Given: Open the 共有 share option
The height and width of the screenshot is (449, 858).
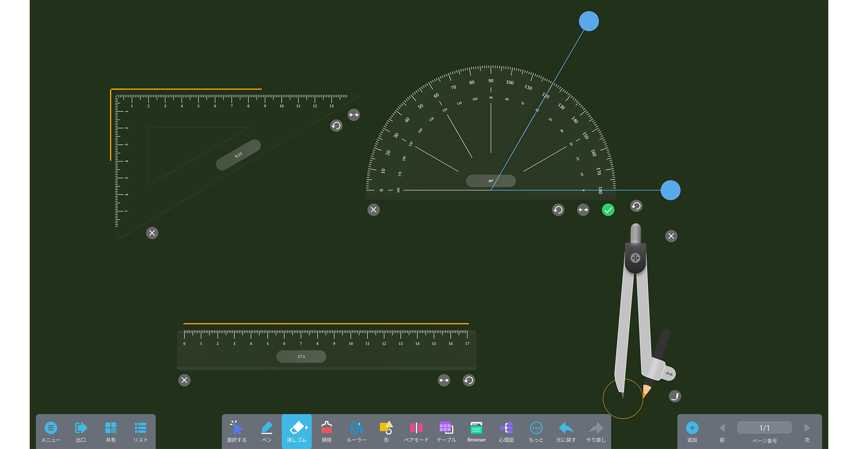Looking at the screenshot, I should click(x=111, y=431).
